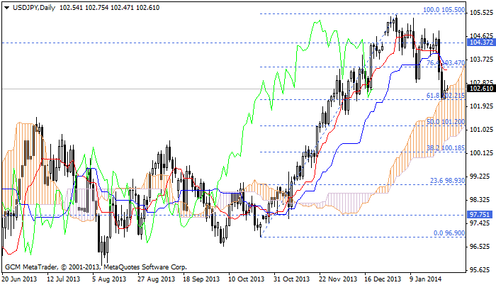The width and height of the screenshot is (496, 285).
Task: Click the 5 Aug 2013 date label
Action: click(109, 279)
